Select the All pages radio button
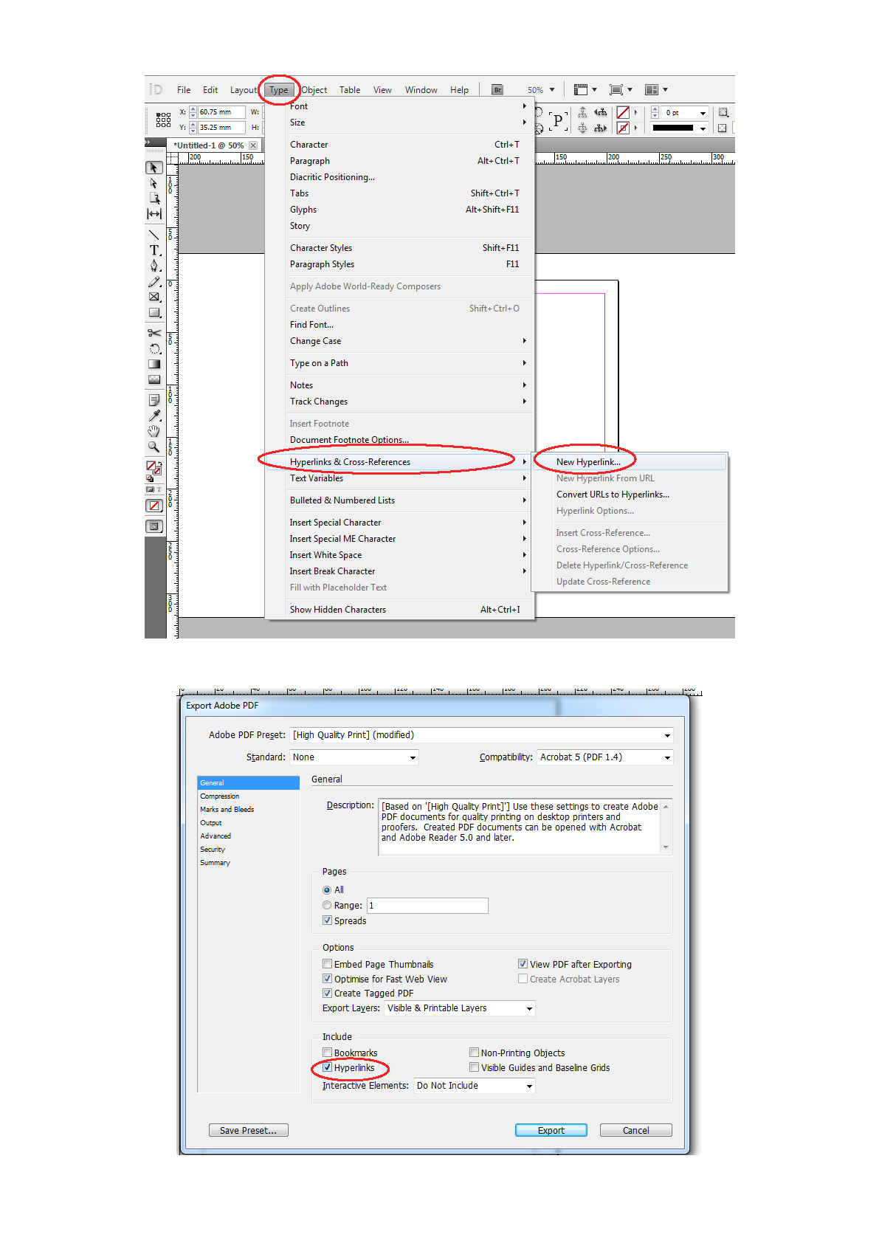 click(x=327, y=890)
